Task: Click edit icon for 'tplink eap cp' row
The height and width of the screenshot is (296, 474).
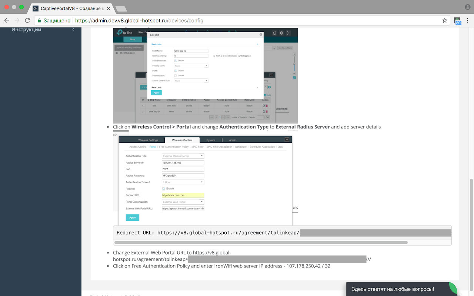Action: (x=264, y=111)
